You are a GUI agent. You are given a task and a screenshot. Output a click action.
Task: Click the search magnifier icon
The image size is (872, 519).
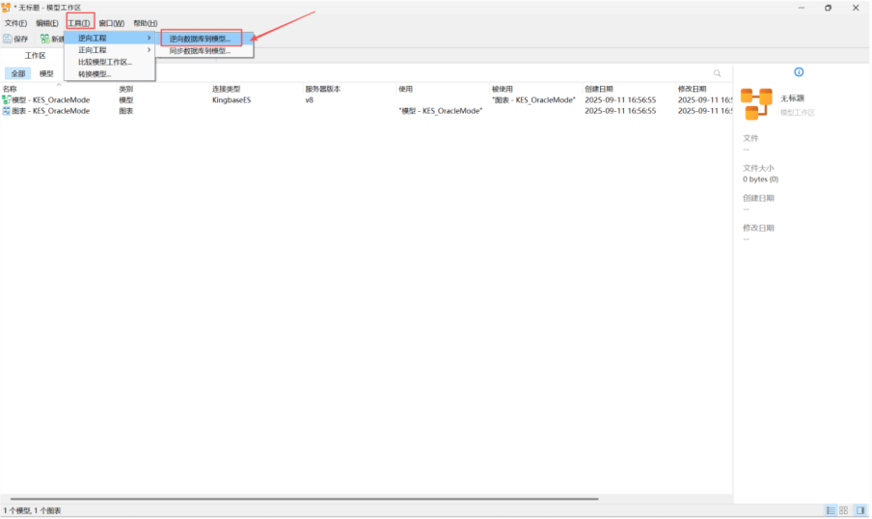coord(717,73)
